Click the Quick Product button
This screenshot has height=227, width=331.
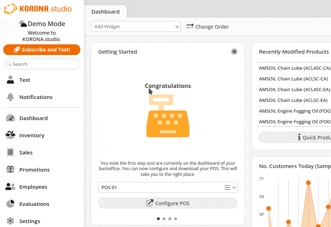click(295, 137)
